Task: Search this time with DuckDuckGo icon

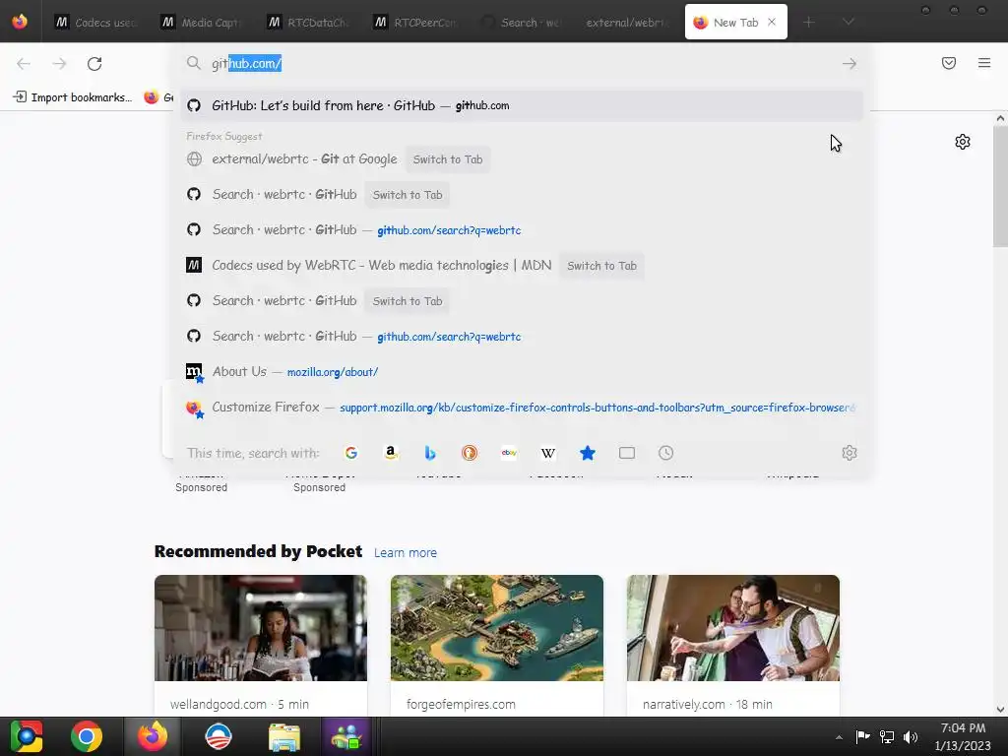Action: (x=470, y=453)
